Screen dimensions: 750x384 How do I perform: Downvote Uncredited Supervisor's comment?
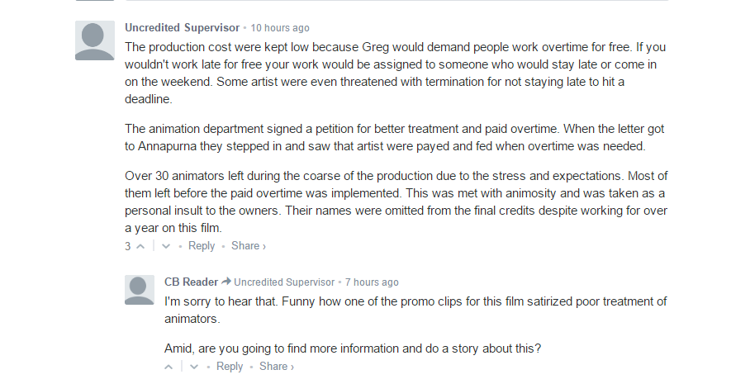(166, 246)
